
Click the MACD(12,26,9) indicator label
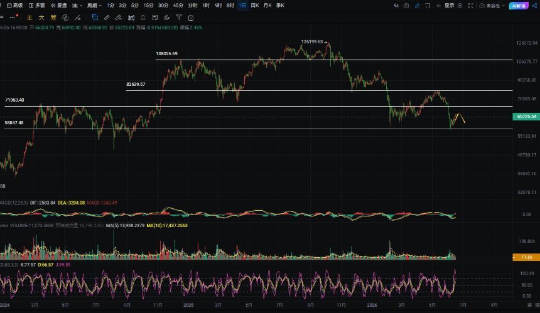[14, 203]
